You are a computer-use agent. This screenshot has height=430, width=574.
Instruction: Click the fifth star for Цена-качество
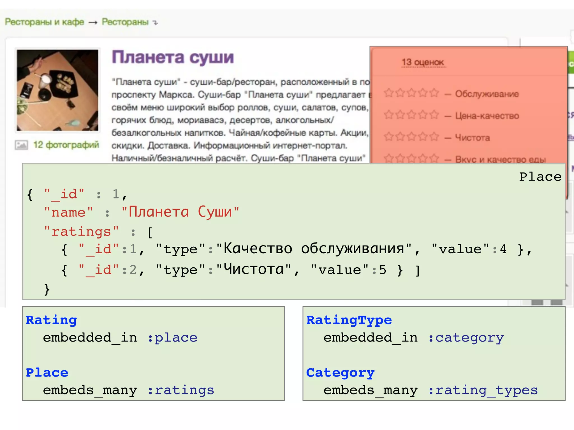click(434, 114)
